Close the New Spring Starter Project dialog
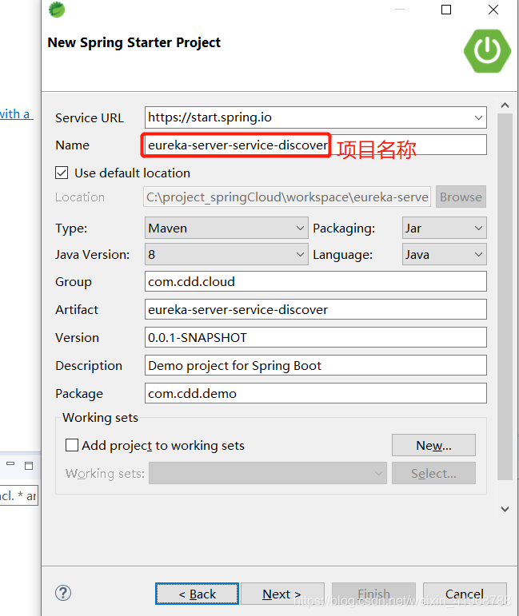This screenshot has width=519, height=616. (x=493, y=10)
